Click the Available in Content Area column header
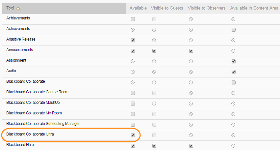 pyautogui.click(x=254, y=8)
